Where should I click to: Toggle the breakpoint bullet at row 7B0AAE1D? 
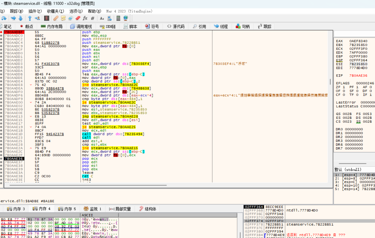(1, 134)
